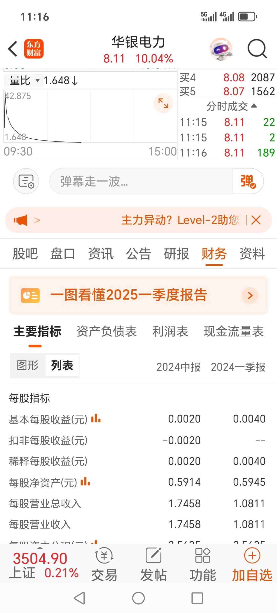This screenshot has height=613, width=277.
Task: Switch view to 列表 mode
Action: (x=62, y=365)
